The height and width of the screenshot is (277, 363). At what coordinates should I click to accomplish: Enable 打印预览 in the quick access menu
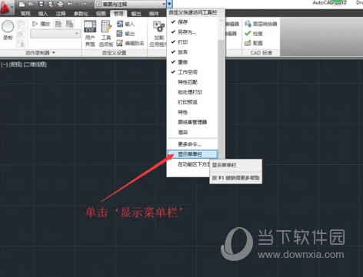tap(192, 102)
